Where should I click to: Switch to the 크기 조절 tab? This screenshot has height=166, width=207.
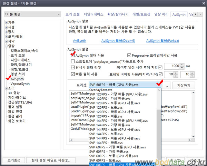pyautogui.click(x=72, y=14)
